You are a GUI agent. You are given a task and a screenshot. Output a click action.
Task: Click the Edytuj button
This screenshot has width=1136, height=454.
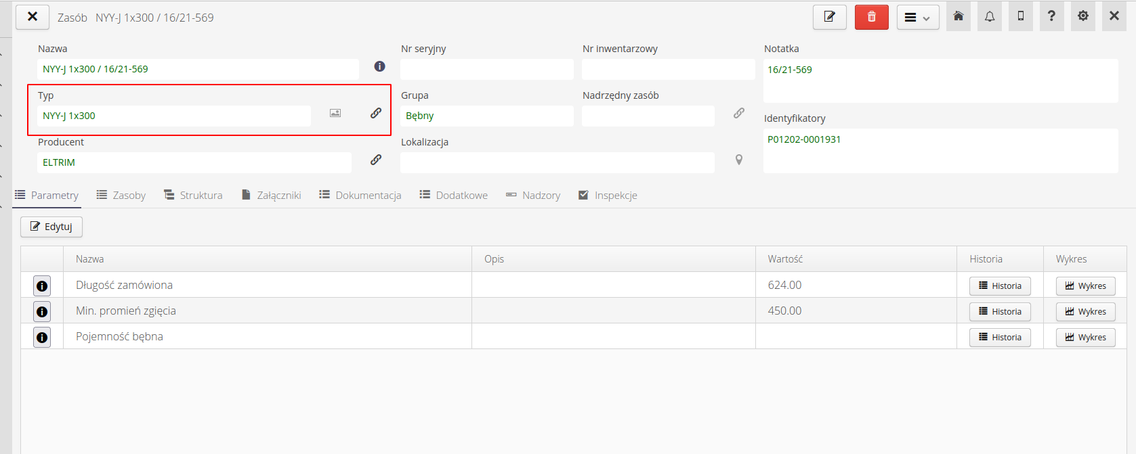pos(51,227)
